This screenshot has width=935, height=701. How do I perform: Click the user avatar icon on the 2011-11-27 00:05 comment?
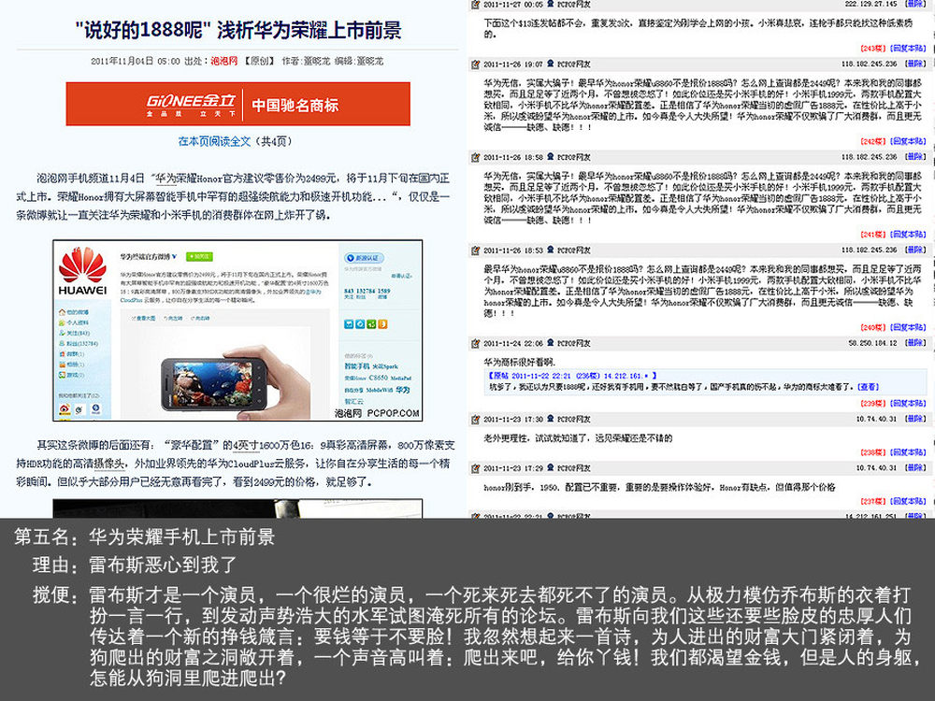(x=551, y=4)
